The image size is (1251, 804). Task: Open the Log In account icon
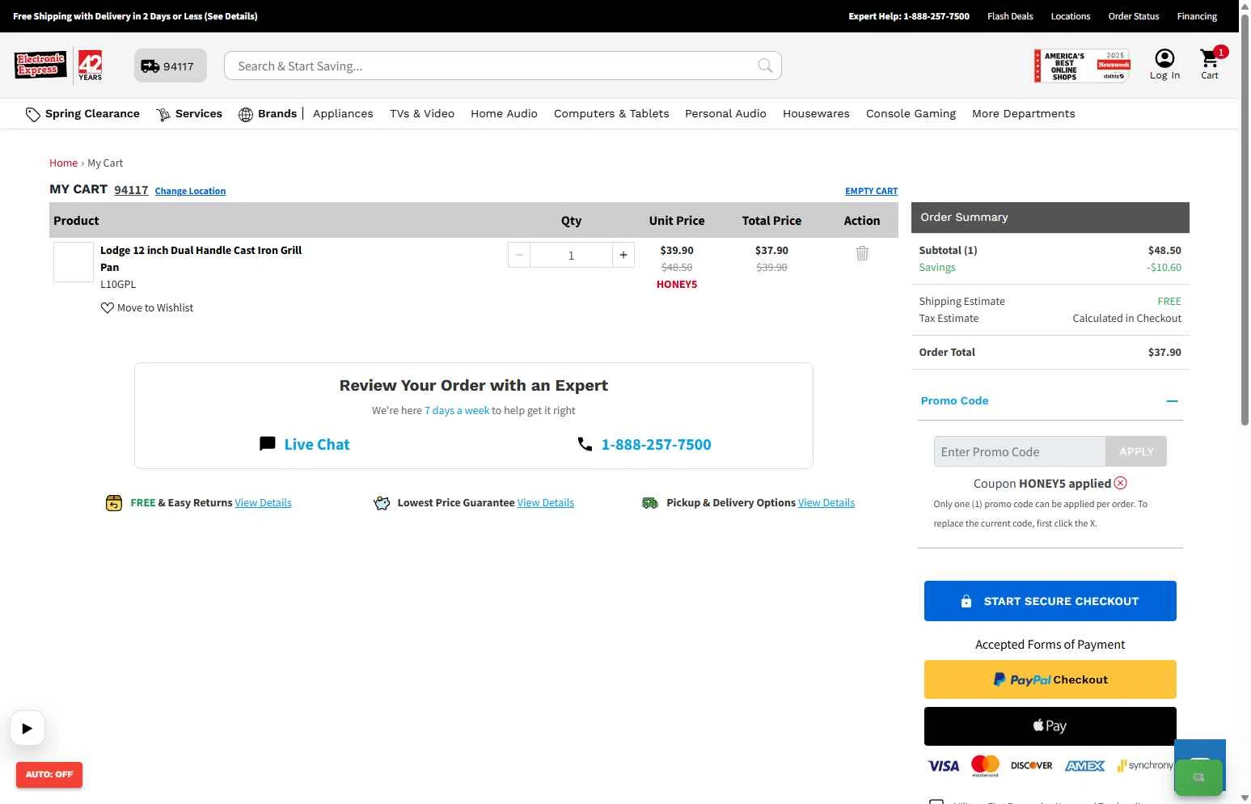click(1164, 58)
